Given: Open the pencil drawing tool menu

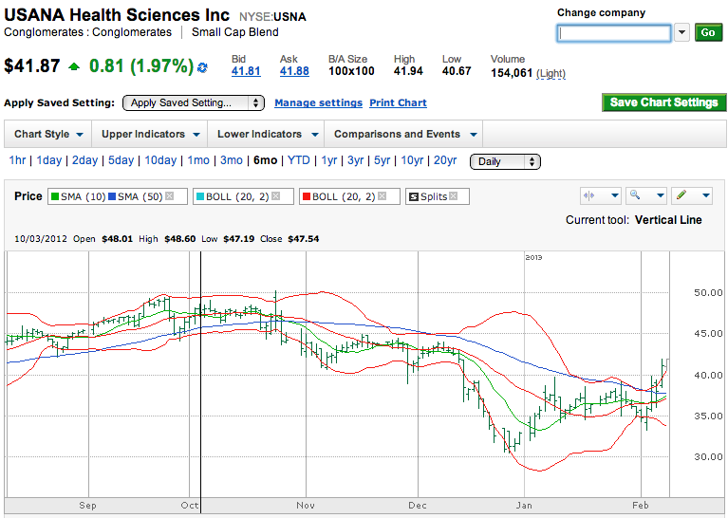Looking at the screenshot, I should [x=692, y=195].
